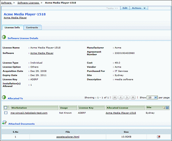Viewport: 172px width, 141px height.
Task: Open Allocated License Acme Media Player-1518 link
Action: [x=121, y=113]
